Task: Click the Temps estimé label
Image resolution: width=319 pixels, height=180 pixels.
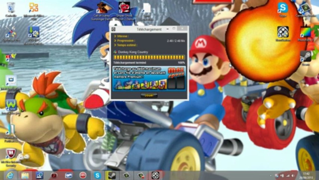Action: click(x=127, y=45)
